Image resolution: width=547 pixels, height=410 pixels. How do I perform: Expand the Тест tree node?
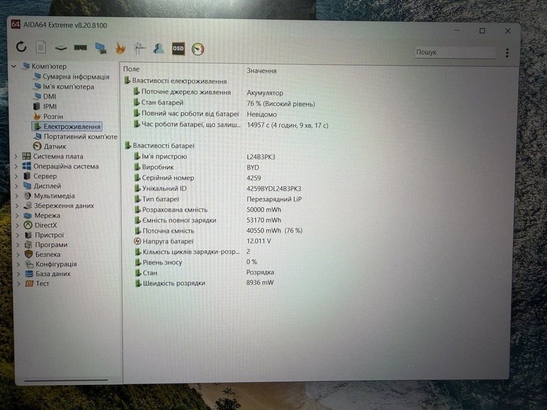click(19, 284)
